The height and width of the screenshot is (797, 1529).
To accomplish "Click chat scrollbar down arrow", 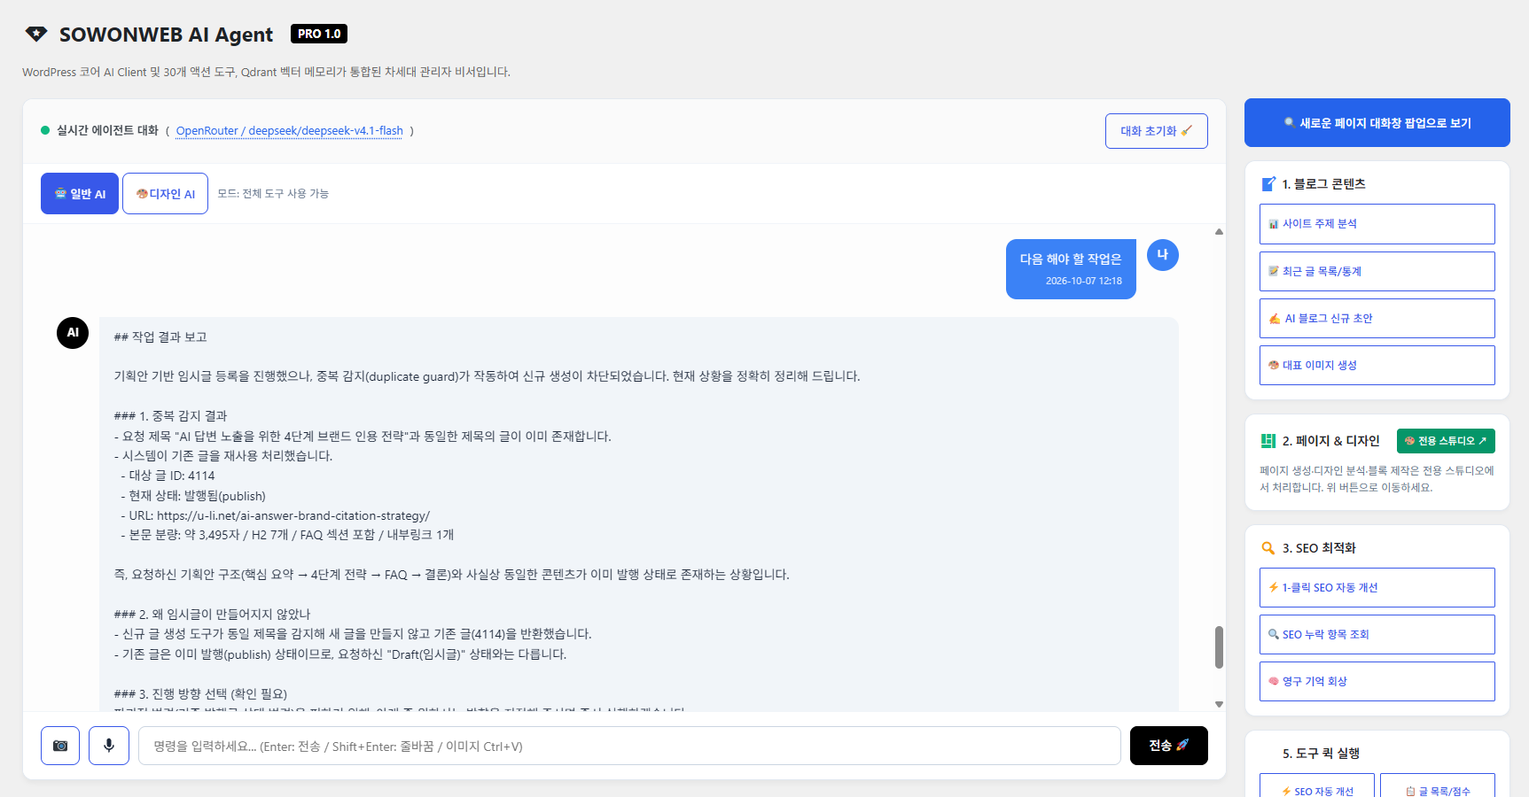I will point(1219,704).
